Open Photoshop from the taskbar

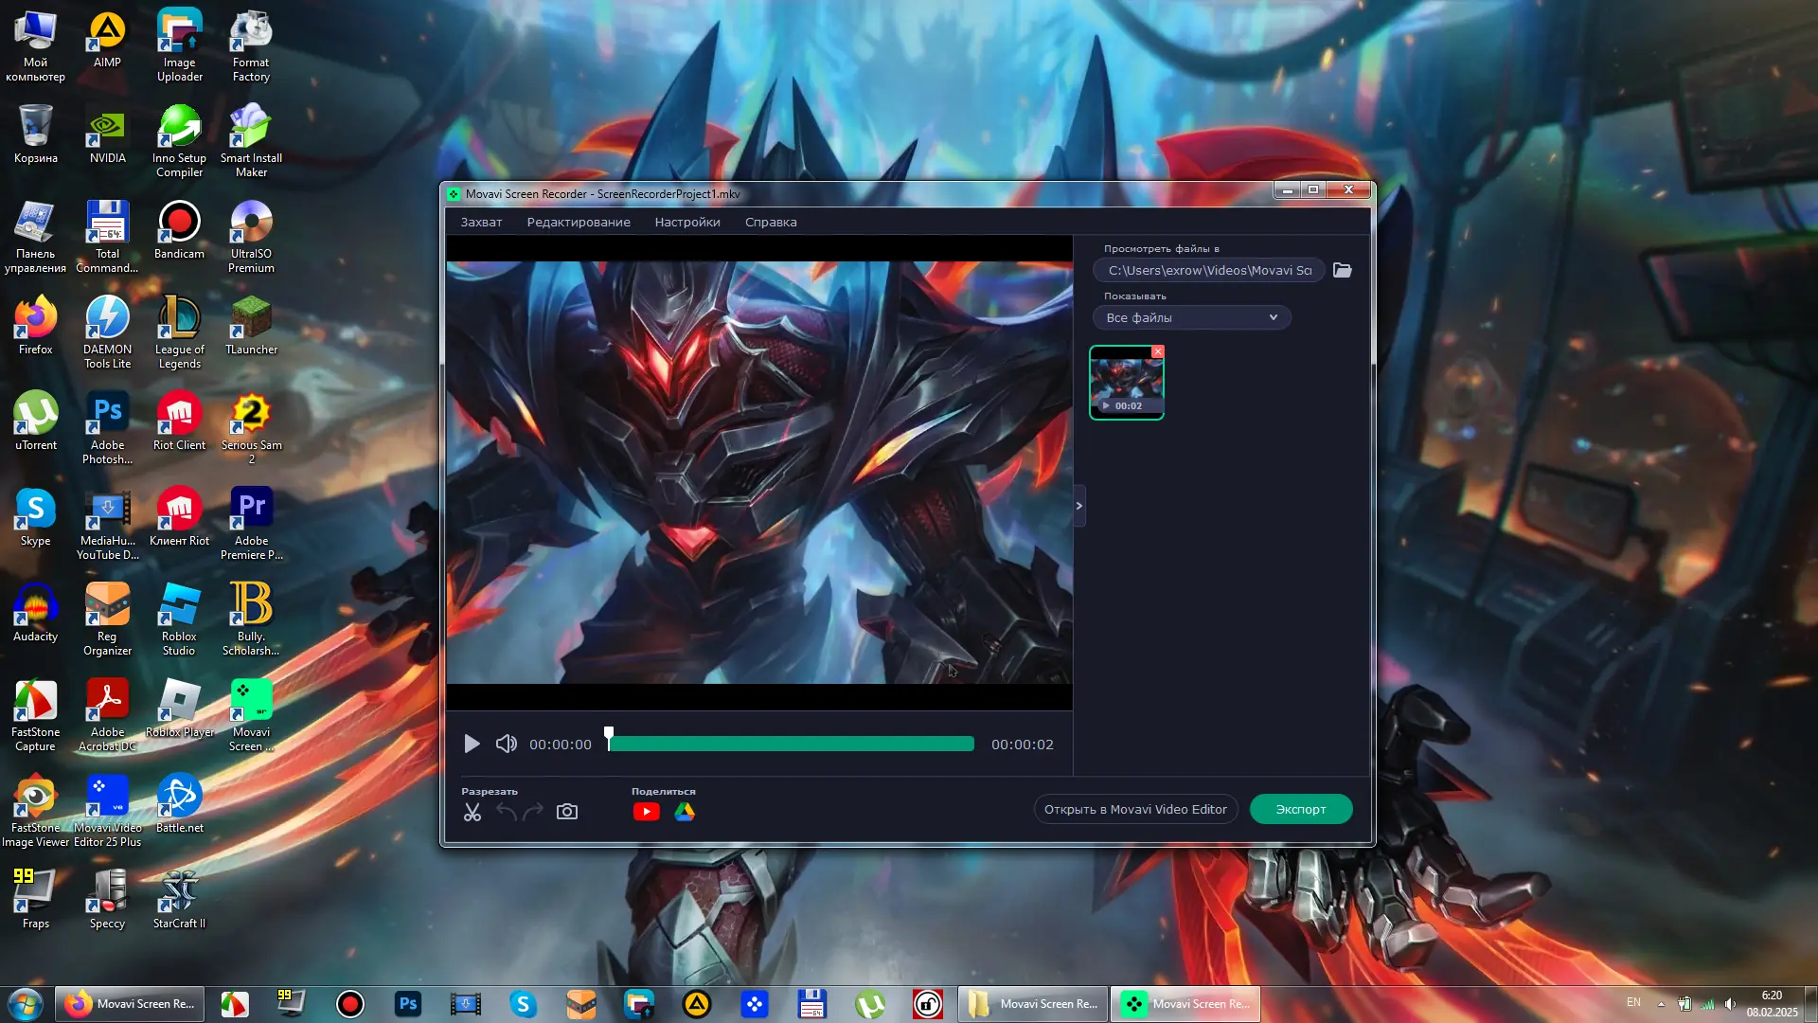[x=408, y=1004]
